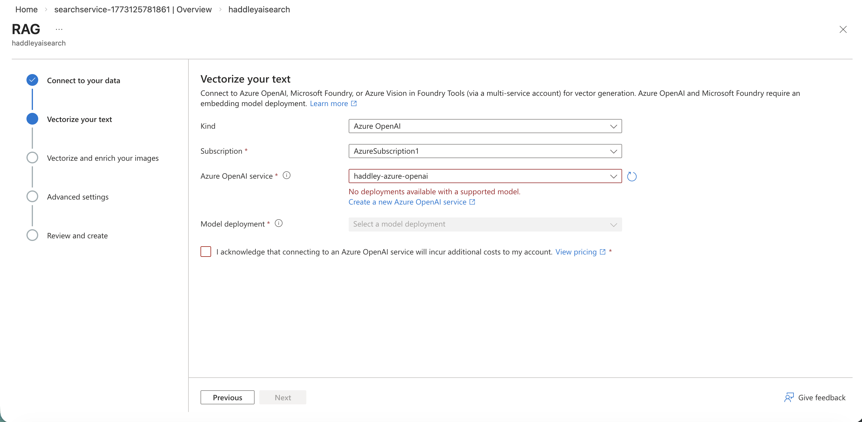This screenshot has height=422, width=862.
Task: Close the RAG wizard with the X icon
Action: point(843,30)
